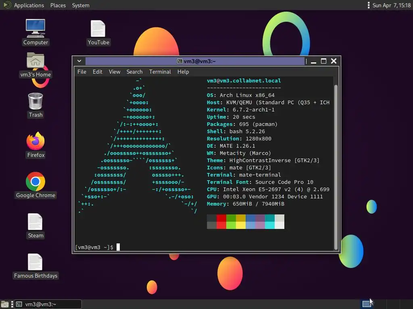The image size is (413, 309).
Task: Open the terminal Help menu
Action: (183, 72)
